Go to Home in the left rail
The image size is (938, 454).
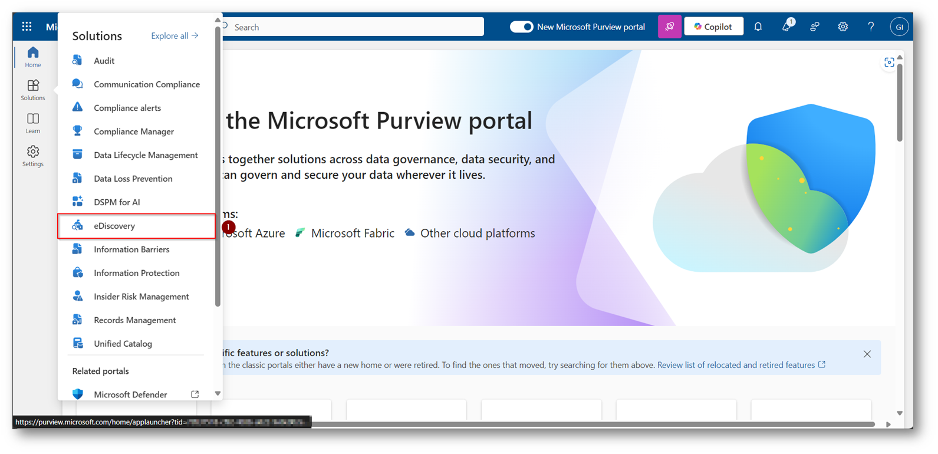pyautogui.click(x=33, y=57)
